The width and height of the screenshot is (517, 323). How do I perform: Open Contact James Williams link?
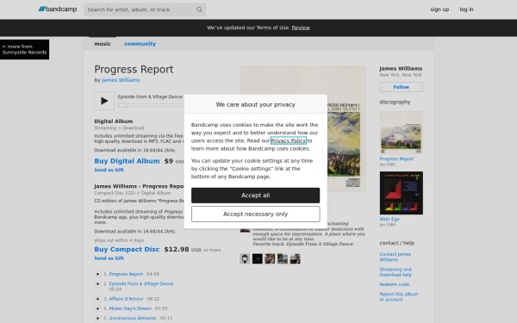click(x=395, y=257)
